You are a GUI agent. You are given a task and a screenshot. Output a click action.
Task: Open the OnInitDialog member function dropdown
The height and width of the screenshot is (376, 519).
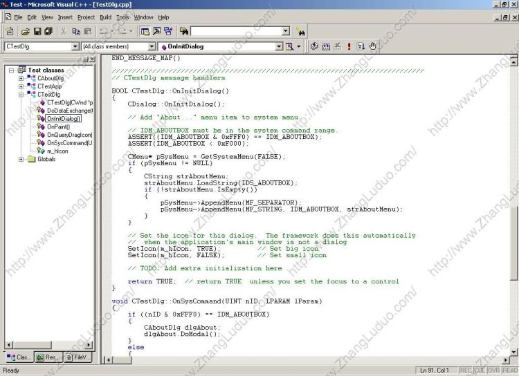pyautogui.click(x=280, y=46)
